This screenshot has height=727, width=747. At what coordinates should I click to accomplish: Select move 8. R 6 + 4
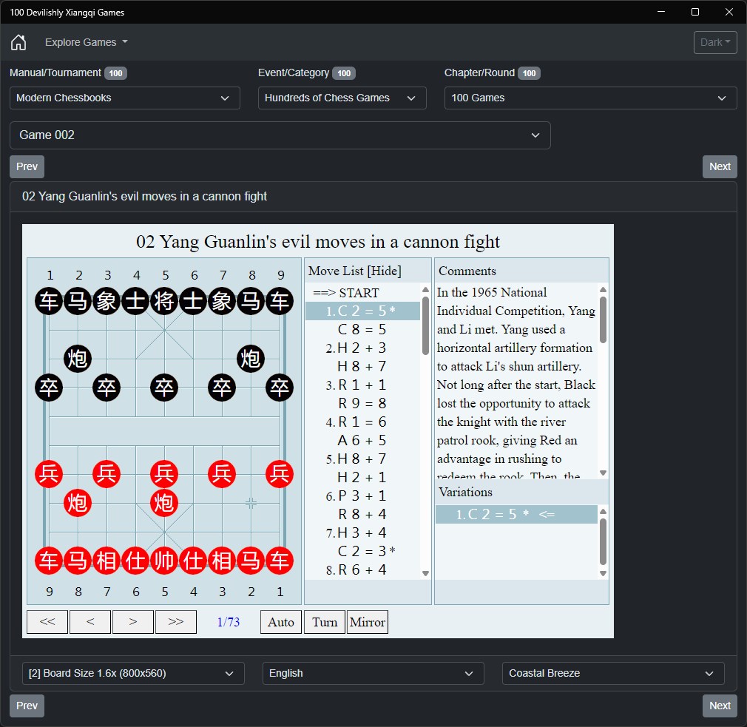363,570
